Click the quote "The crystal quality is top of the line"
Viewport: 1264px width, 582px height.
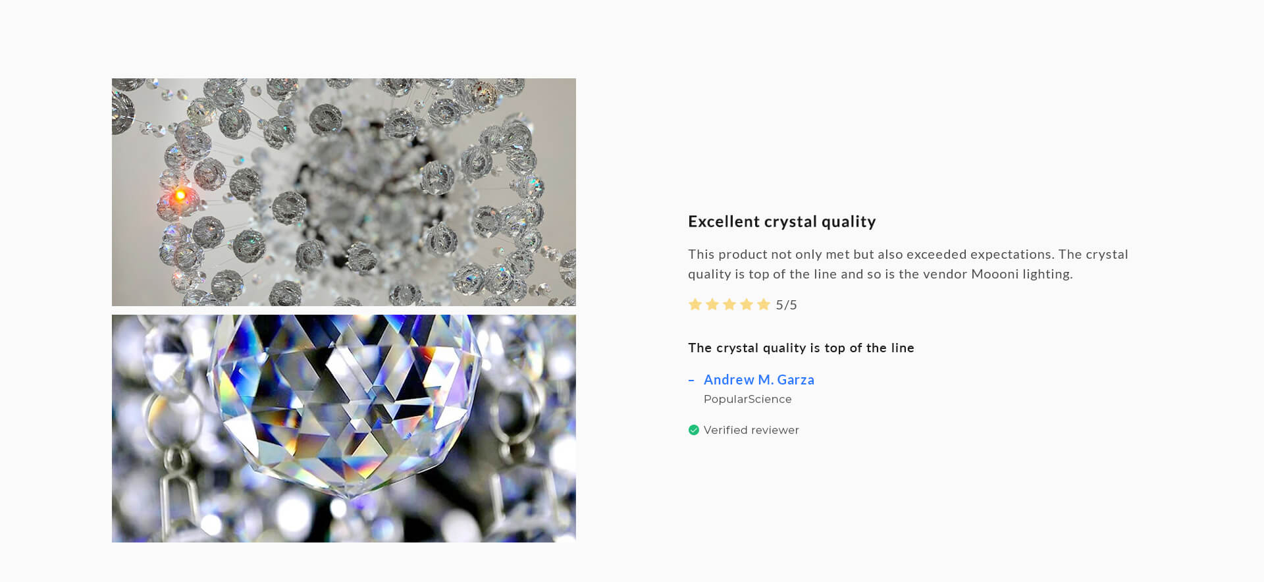click(x=801, y=348)
